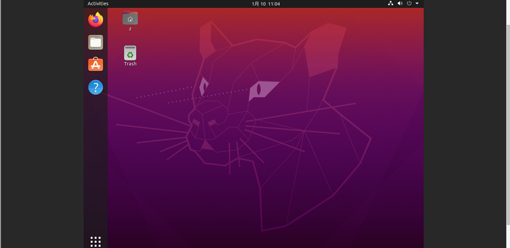Viewport: 510px width, 248px height.
Task: Click the "z" label under the home folder
Action: click(130, 29)
